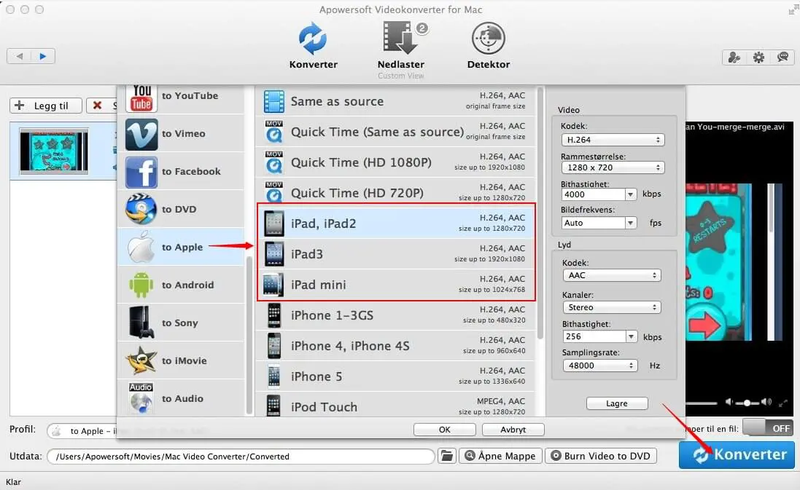Select the iPad, iPad2 preset

395,223
